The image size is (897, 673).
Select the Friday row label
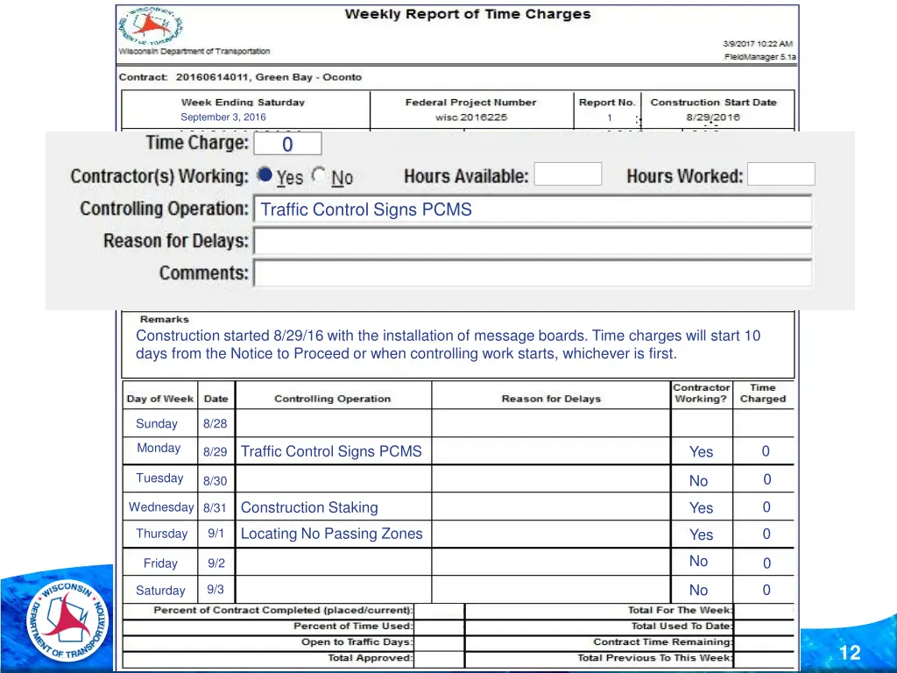[161, 563]
